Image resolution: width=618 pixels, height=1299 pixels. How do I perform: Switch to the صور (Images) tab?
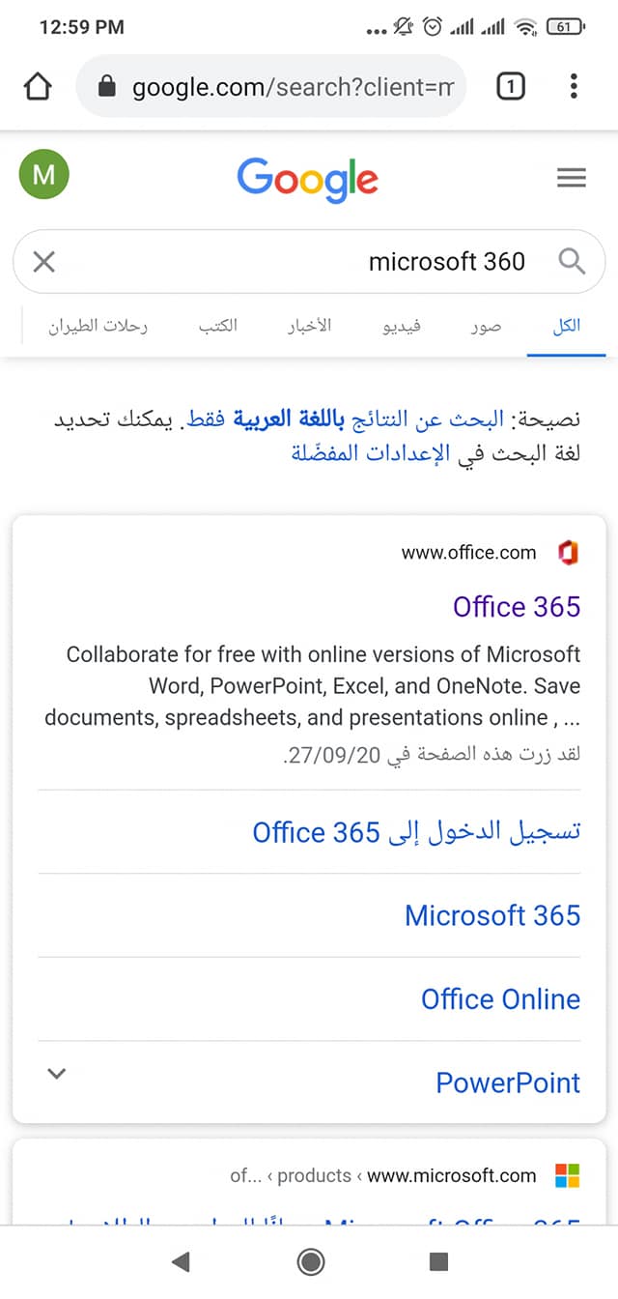pyautogui.click(x=486, y=326)
